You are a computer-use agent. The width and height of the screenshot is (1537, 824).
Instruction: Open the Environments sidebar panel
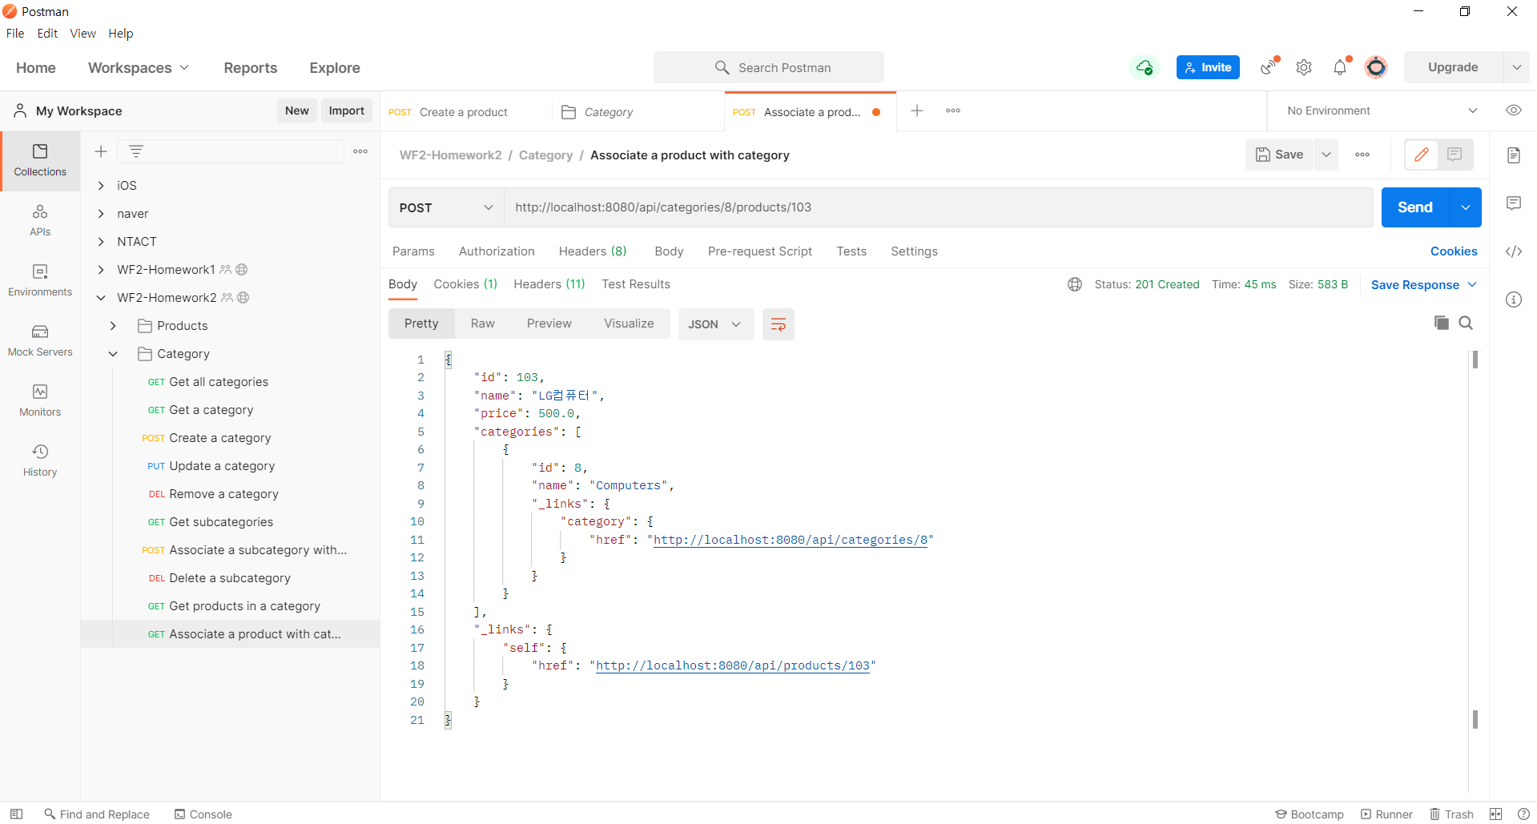pyautogui.click(x=40, y=280)
